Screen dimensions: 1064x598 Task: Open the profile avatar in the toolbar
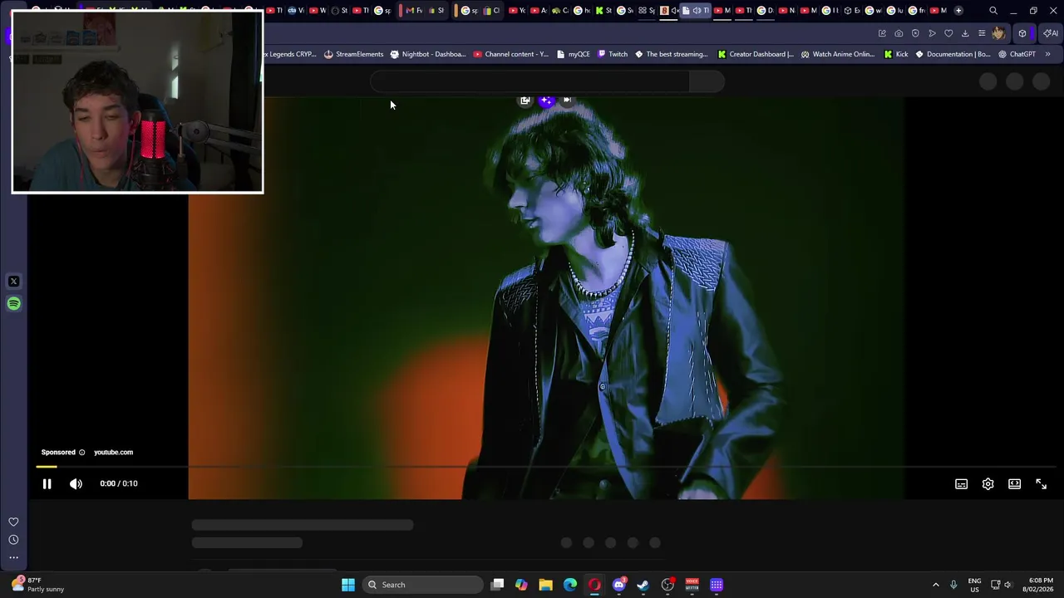[x=998, y=33]
